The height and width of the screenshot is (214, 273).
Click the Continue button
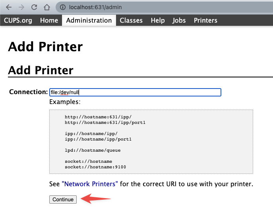[63, 199]
